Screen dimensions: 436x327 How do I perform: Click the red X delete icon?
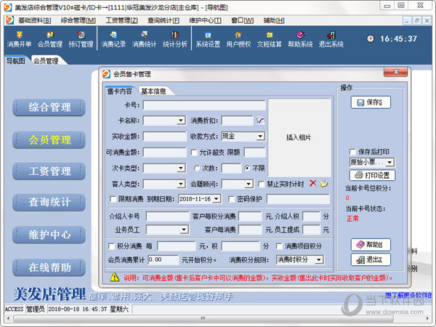point(312,183)
